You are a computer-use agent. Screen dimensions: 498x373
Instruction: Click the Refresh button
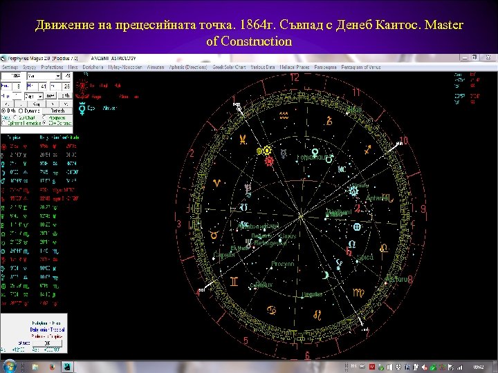pos(57,111)
